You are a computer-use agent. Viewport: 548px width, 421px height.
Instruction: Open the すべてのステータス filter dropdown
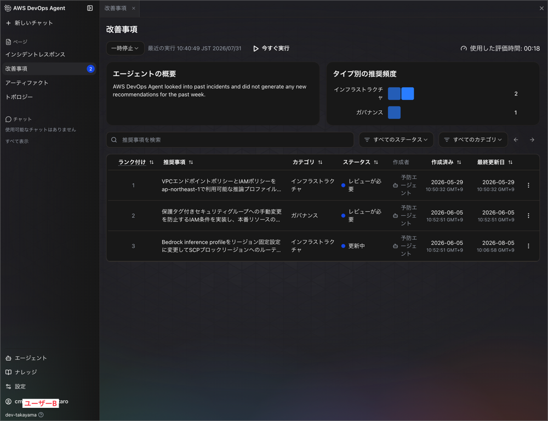[x=396, y=139]
